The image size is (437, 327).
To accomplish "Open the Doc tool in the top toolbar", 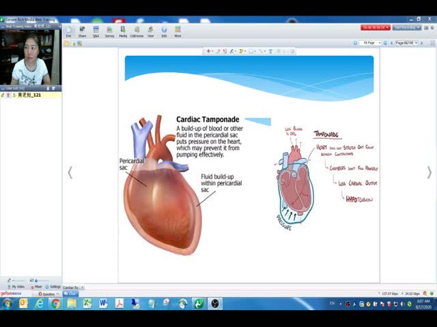I will point(68,32).
